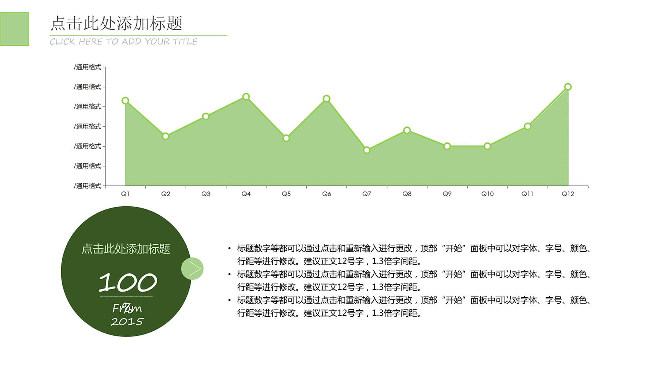The image size is (666, 374).
Task: Select the Q6 data point marker
Action: point(326,99)
